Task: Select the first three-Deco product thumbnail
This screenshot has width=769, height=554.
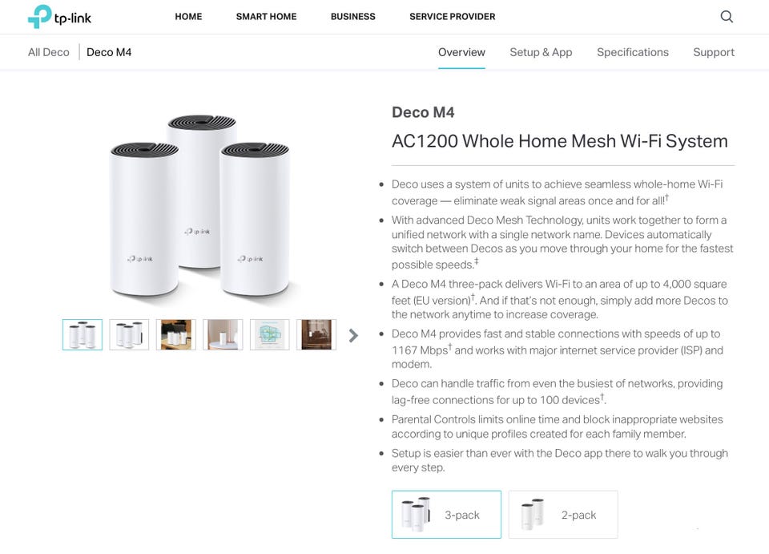Action: coord(83,334)
